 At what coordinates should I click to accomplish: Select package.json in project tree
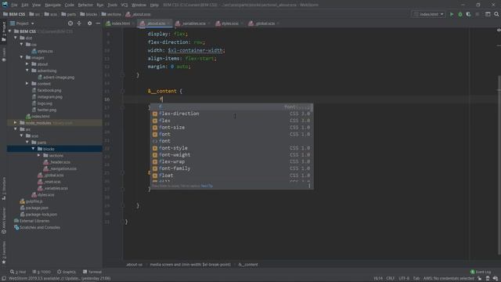pos(34,208)
